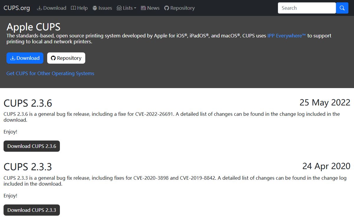
Task: Click the CVE-2020-3898 text
Action: pyautogui.click(x=151, y=178)
